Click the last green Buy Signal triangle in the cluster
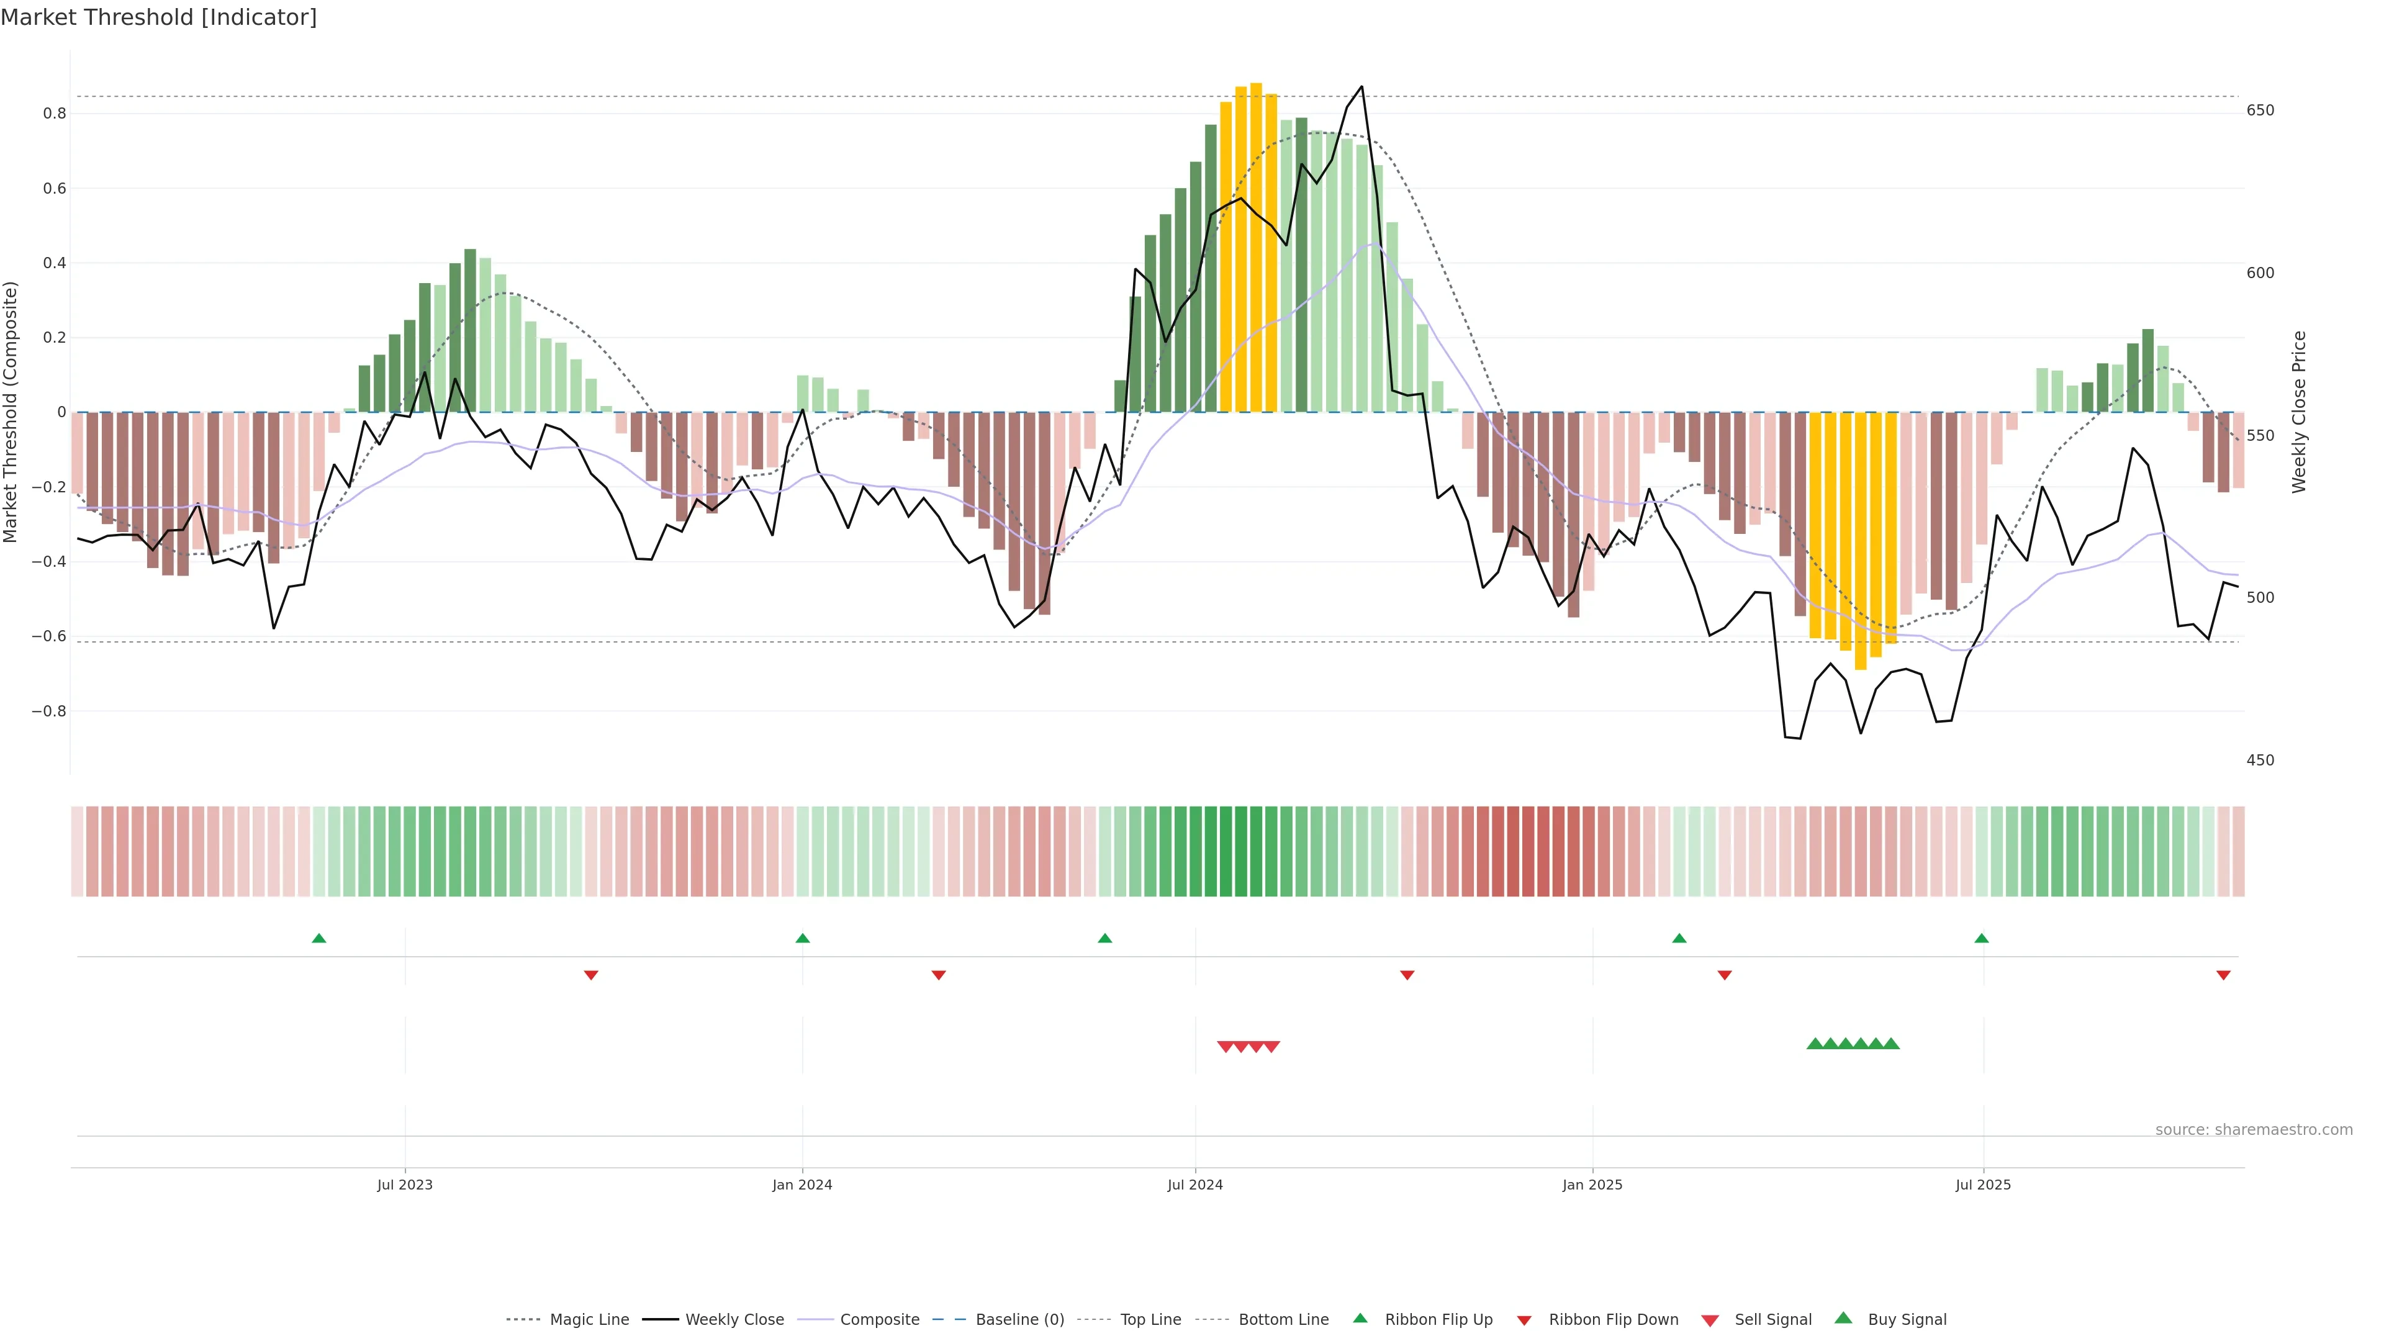Screen dimensions: 2384x1341 pyautogui.click(x=1890, y=1044)
